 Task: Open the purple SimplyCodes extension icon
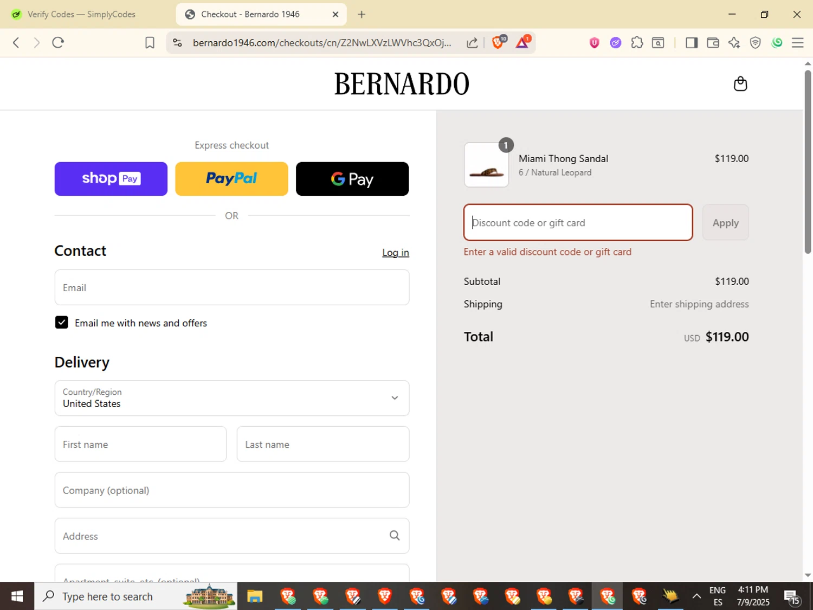pyautogui.click(x=615, y=43)
